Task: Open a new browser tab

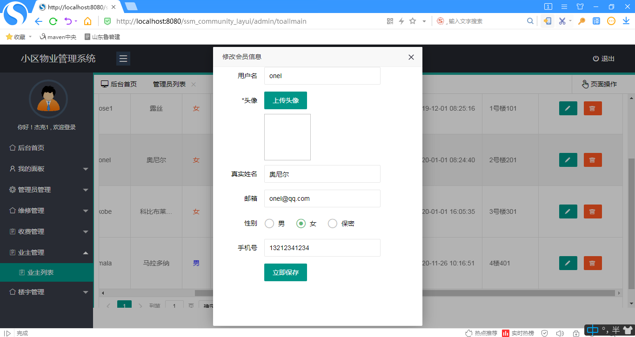Action: coord(131,7)
